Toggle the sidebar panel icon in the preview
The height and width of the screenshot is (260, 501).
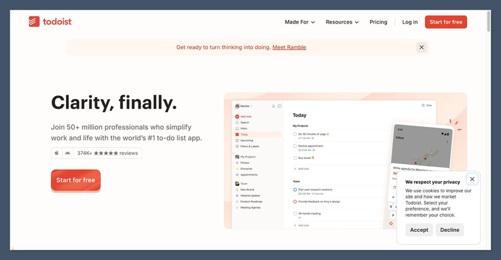279,106
